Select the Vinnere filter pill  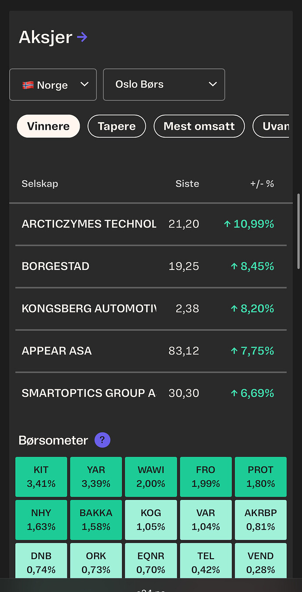(x=48, y=126)
